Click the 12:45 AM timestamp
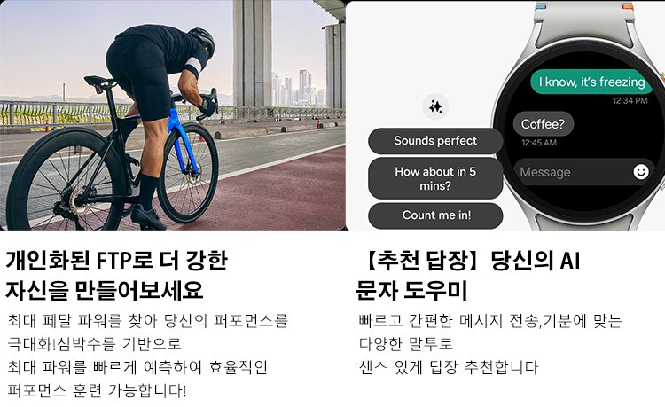This screenshot has width=665, height=407. pyautogui.click(x=539, y=143)
